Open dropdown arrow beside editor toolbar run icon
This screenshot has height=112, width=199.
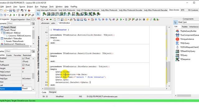coord(123,19)
